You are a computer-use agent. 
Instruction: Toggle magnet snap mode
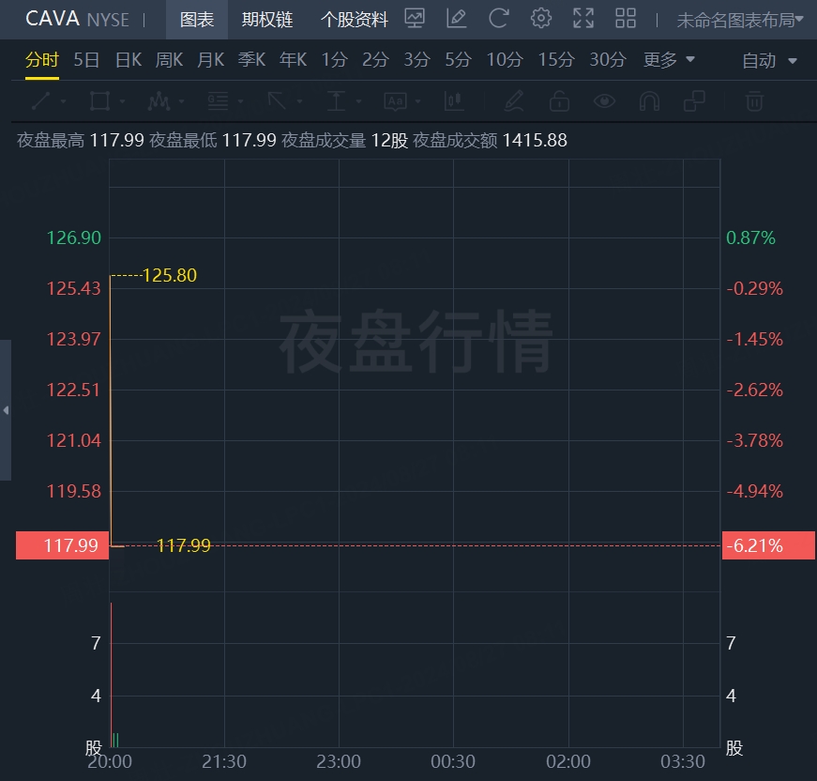click(x=649, y=101)
